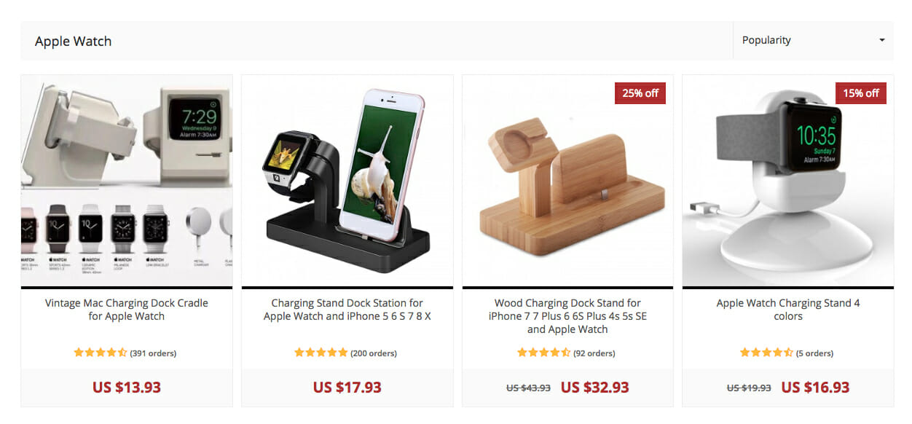Screen dimensions: 912x424
Task: Open Vintage Mac Charging Dock Cradle title
Action: point(127,310)
